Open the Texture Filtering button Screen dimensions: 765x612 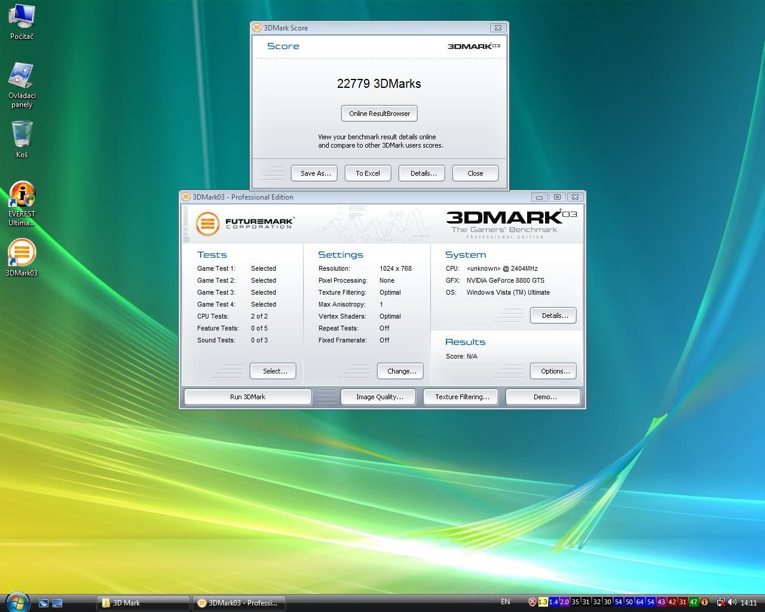pos(461,397)
